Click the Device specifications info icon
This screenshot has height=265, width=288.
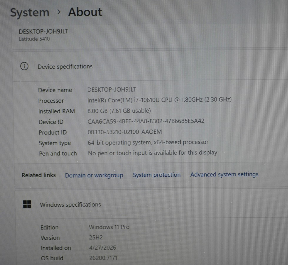tap(24, 66)
